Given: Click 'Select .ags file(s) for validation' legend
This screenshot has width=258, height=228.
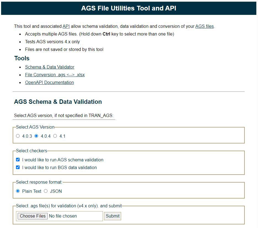Looking at the screenshot, I should tap(69, 206).
